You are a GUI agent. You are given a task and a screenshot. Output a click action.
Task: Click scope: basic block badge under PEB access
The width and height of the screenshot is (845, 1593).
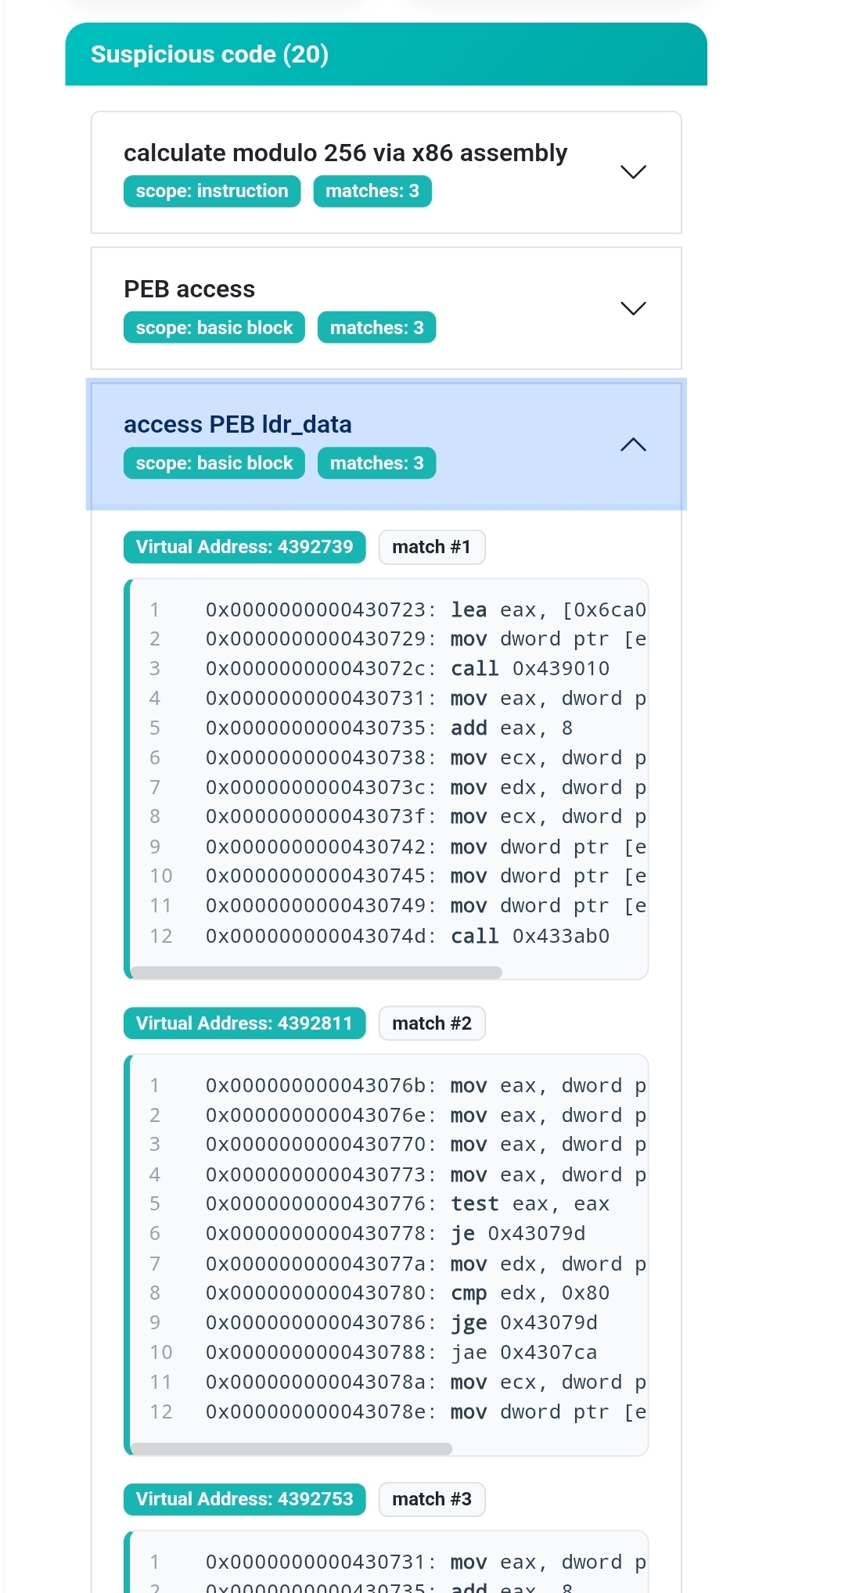214,327
